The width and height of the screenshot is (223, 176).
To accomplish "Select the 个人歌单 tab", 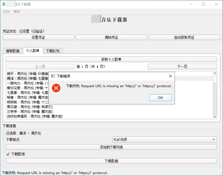I will click(33, 51).
